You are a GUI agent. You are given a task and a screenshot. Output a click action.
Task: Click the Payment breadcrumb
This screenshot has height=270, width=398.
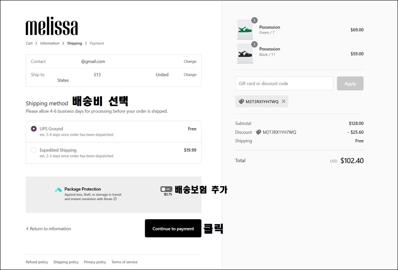pyautogui.click(x=97, y=43)
